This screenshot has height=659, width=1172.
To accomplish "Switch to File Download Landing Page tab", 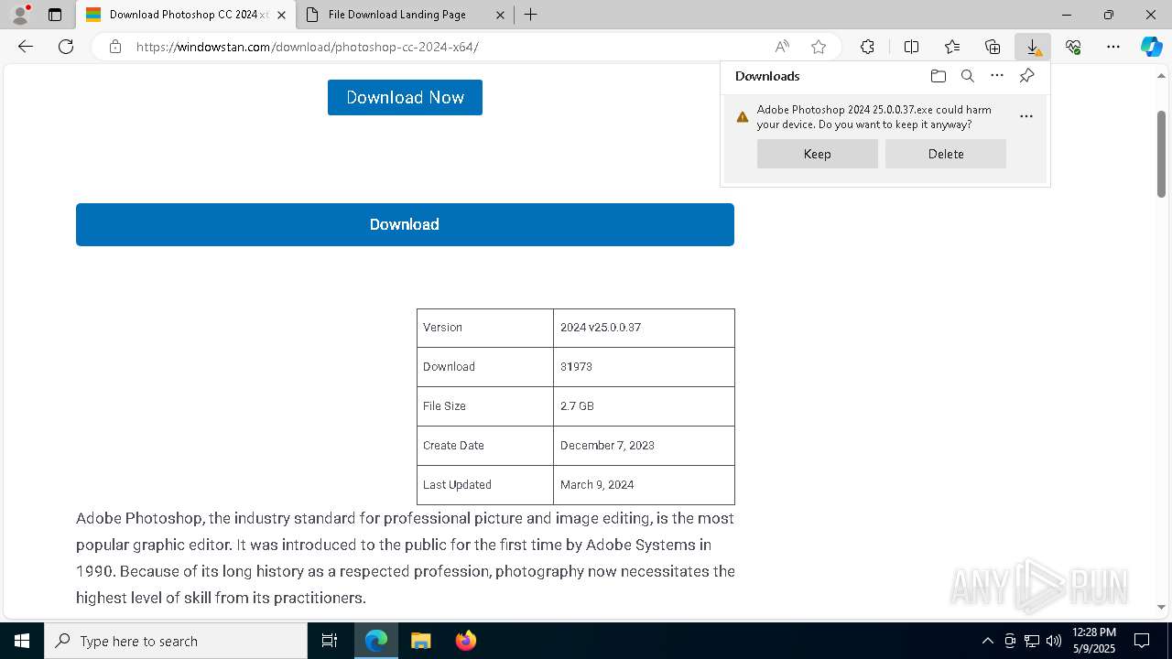I will [x=406, y=15].
